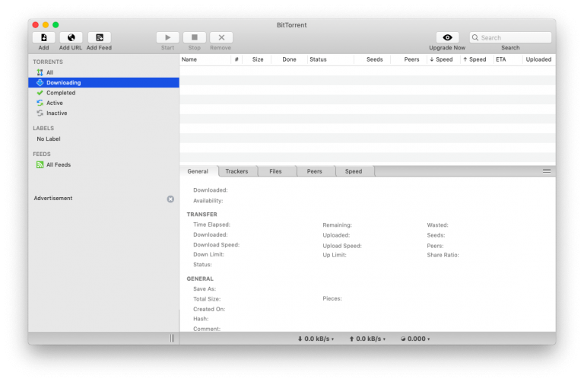
Task: Switch to the Trackers tab
Action: point(237,171)
